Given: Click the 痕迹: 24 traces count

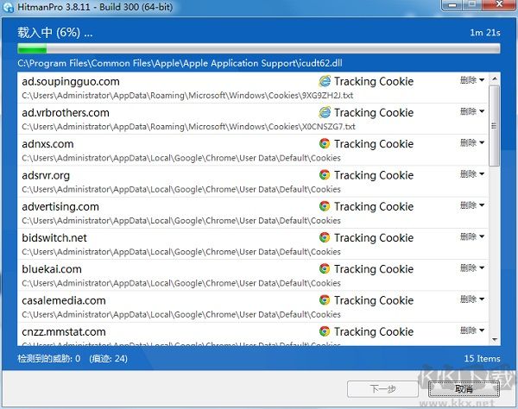Looking at the screenshot, I should [x=109, y=358].
